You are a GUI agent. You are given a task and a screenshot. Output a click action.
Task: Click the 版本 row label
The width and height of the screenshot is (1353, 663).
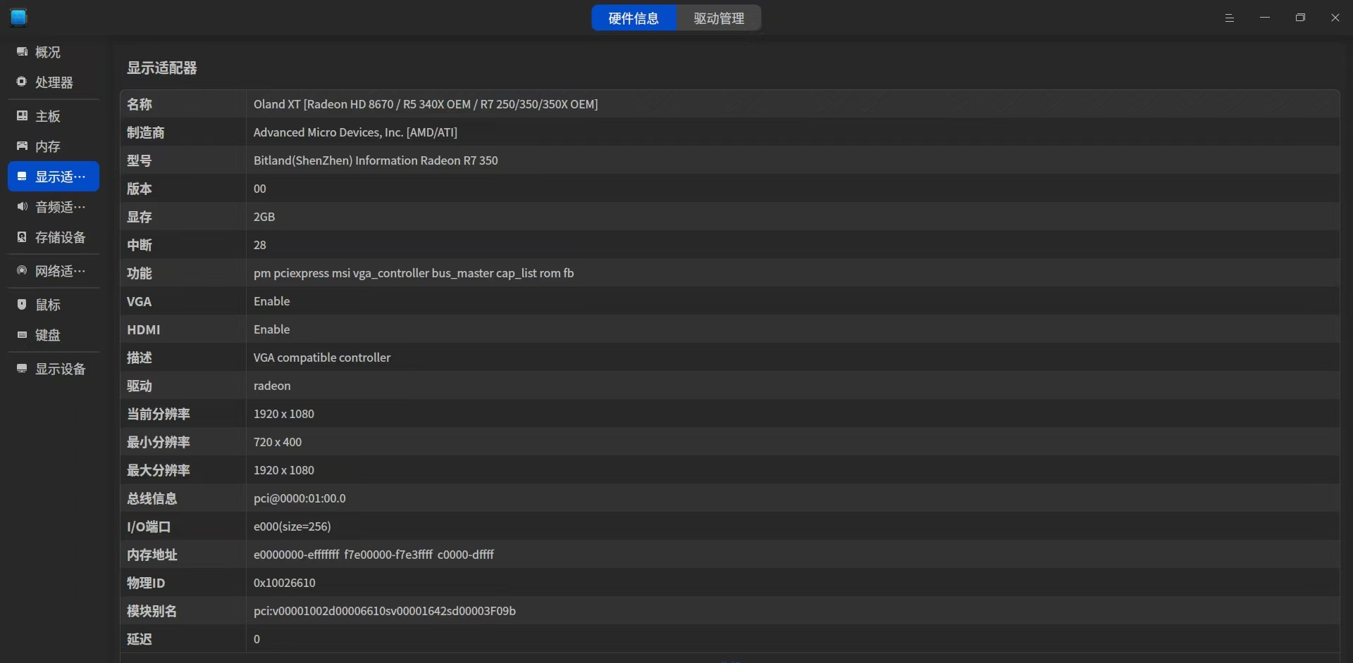point(140,189)
